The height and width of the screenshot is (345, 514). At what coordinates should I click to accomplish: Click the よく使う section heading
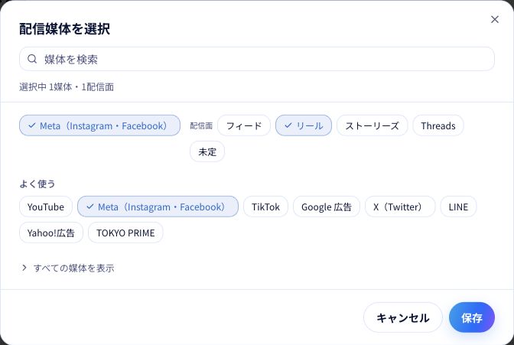37,184
